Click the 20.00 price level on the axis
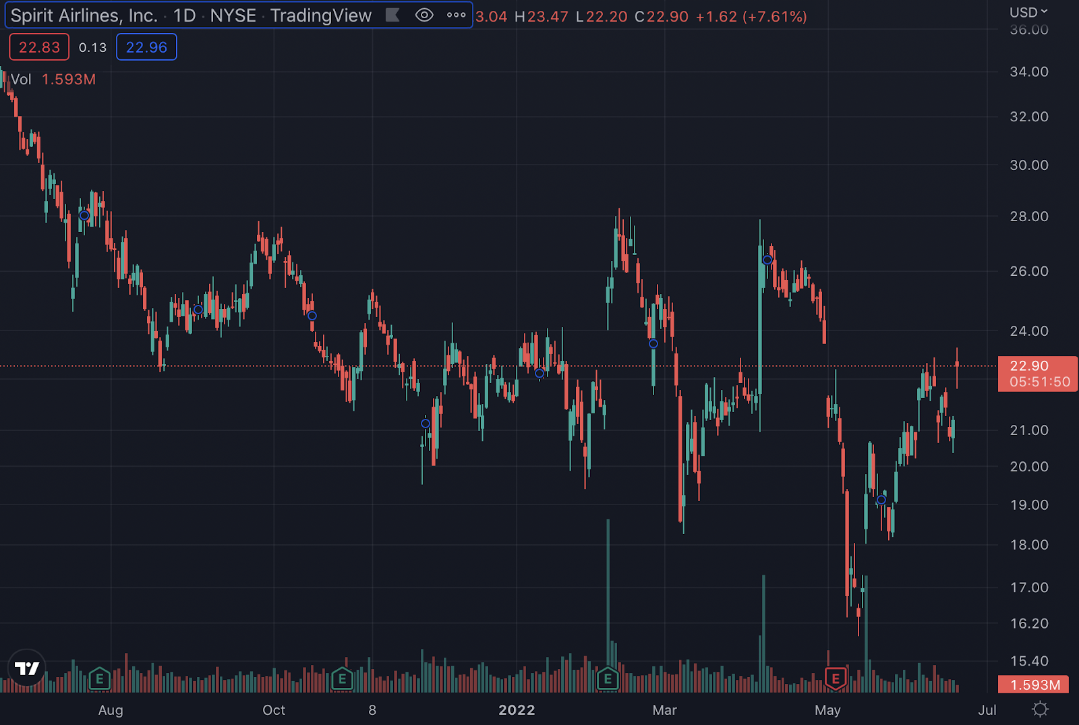The width and height of the screenshot is (1079, 725). [x=1029, y=467]
